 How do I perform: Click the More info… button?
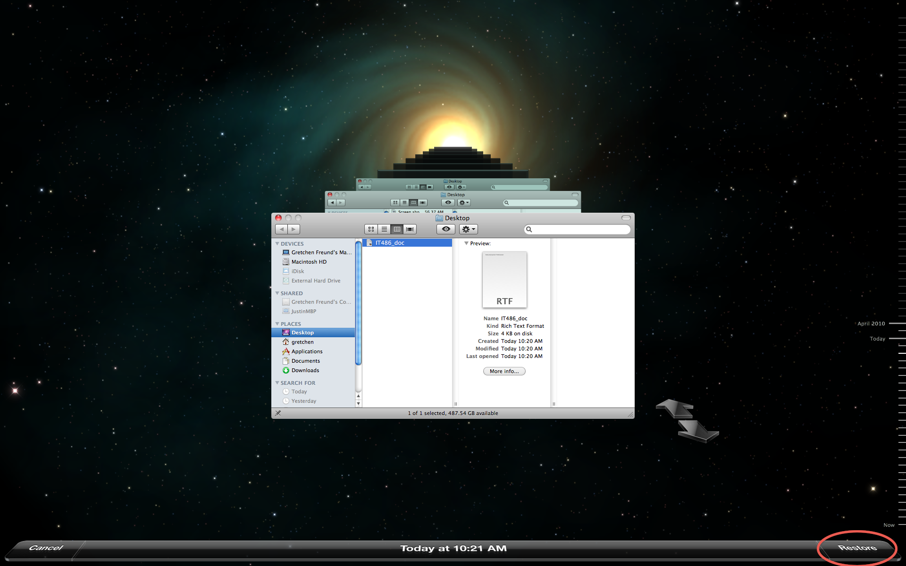pos(504,371)
